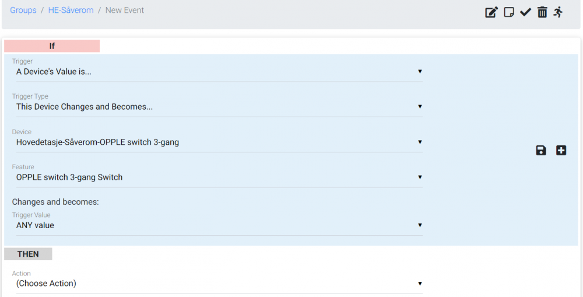Click the checkmark icon in the header

525,12
